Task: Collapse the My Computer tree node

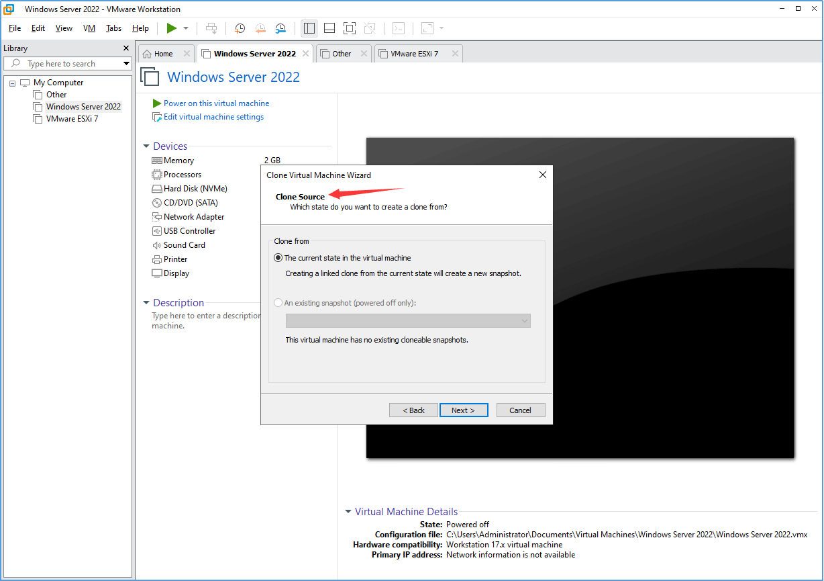Action: pos(12,83)
